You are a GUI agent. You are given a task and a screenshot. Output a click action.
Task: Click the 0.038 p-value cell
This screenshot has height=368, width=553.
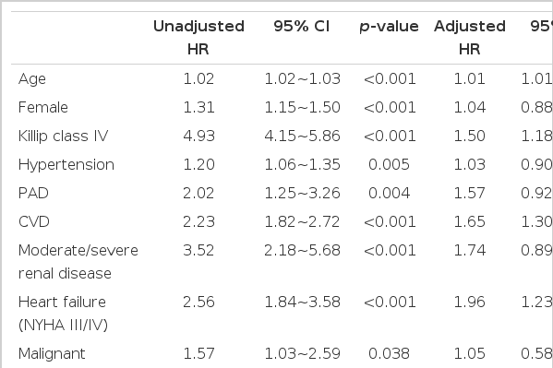(389, 353)
